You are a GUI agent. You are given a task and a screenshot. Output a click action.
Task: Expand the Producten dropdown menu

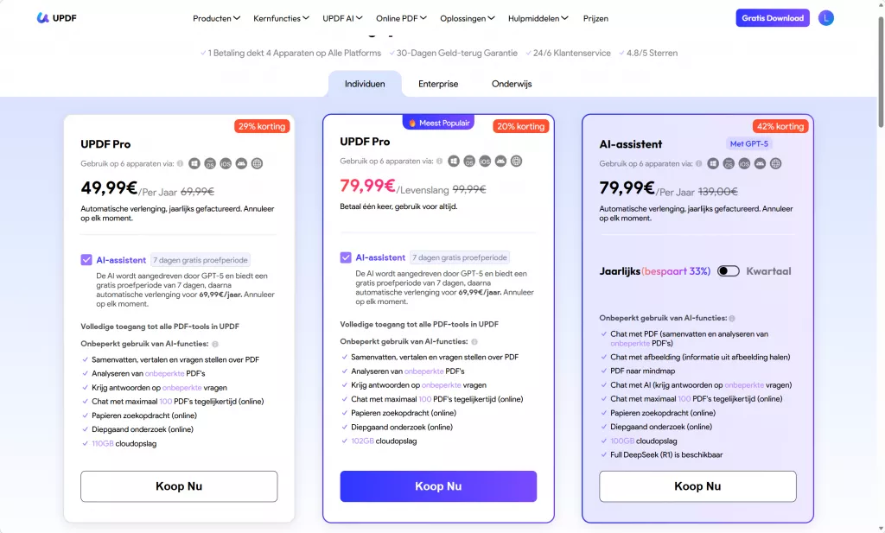tap(216, 18)
